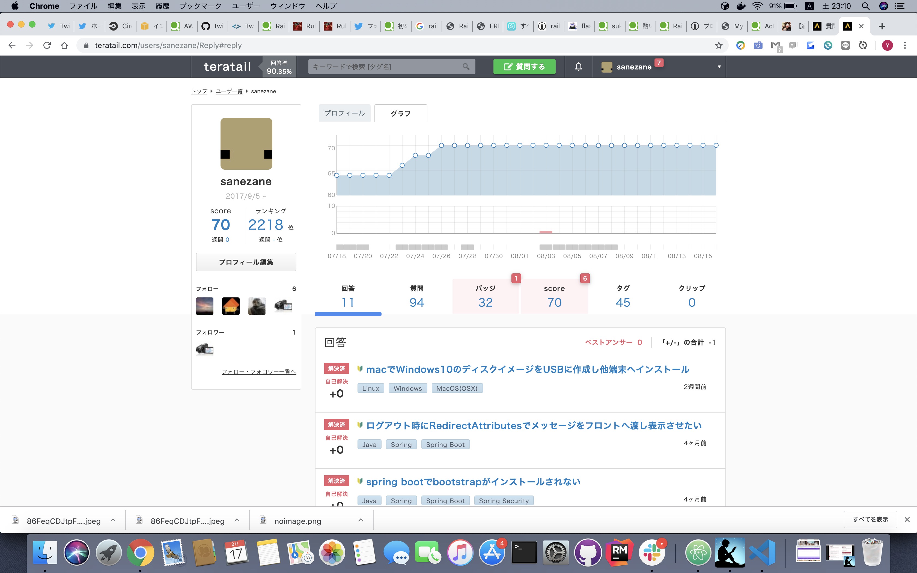This screenshot has height=573, width=917.
Task: Open Slack from the Dock
Action: click(652, 553)
